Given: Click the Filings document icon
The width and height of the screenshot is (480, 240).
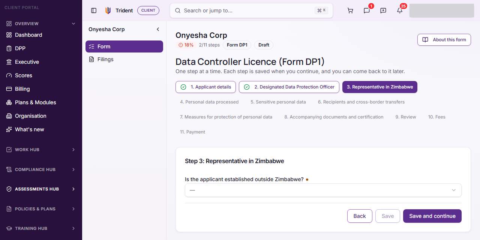Looking at the screenshot, I should click(x=91, y=59).
